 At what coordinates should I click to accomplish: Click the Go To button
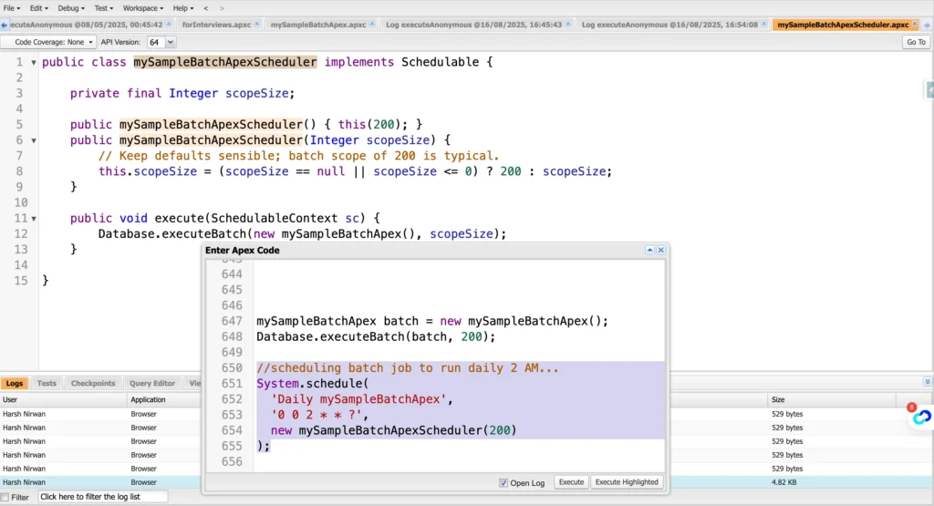pyautogui.click(x=916, y=42)
